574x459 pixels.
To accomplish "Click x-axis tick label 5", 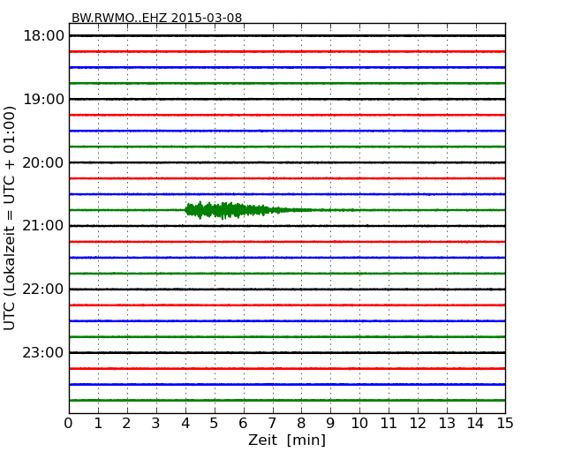I will click(215, 424).
